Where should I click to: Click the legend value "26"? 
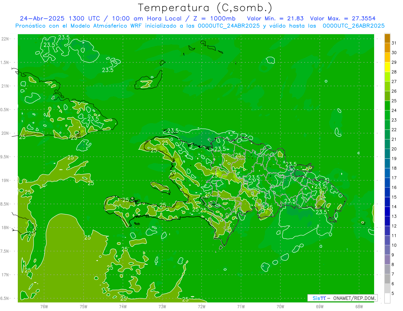pyautogui.click(x=394, y=91)
